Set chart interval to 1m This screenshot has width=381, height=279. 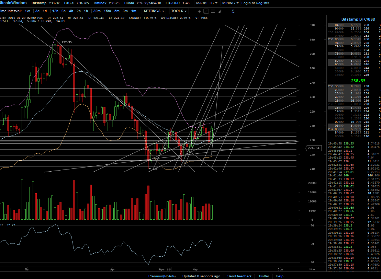[x=134, y=11]
